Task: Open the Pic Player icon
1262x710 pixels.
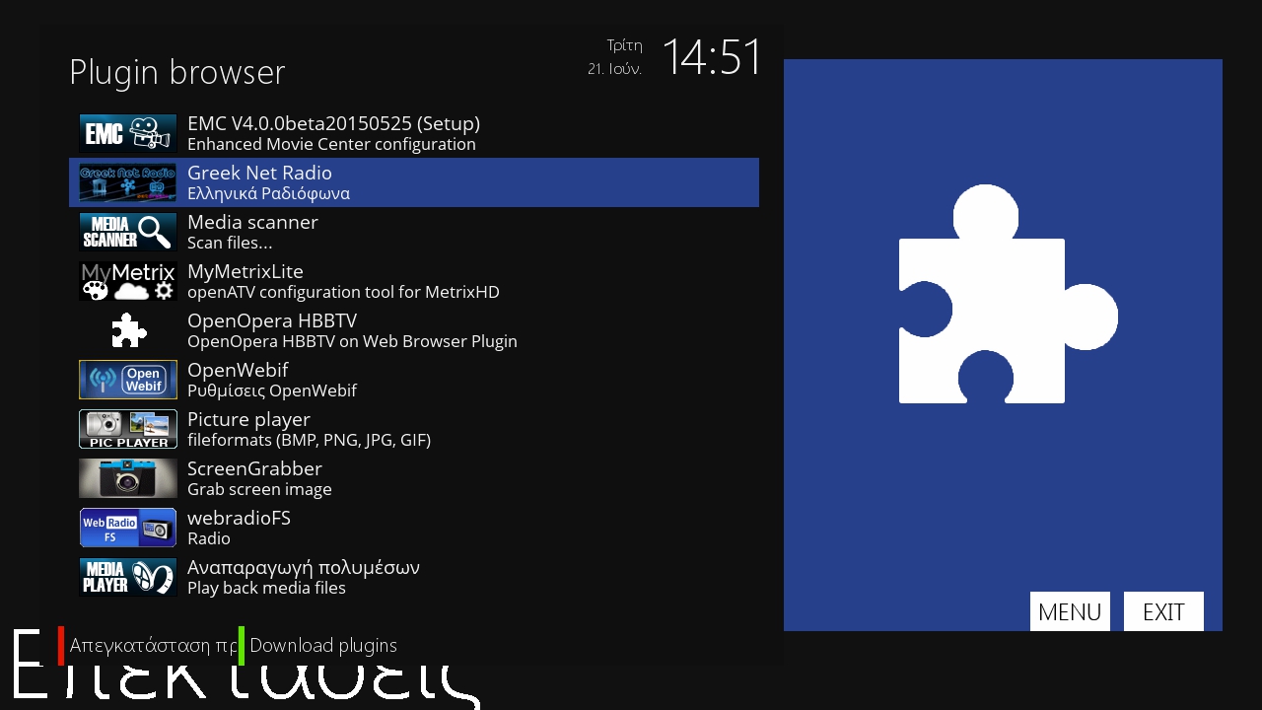Action: pyautogui.click(x=128, y=429)
